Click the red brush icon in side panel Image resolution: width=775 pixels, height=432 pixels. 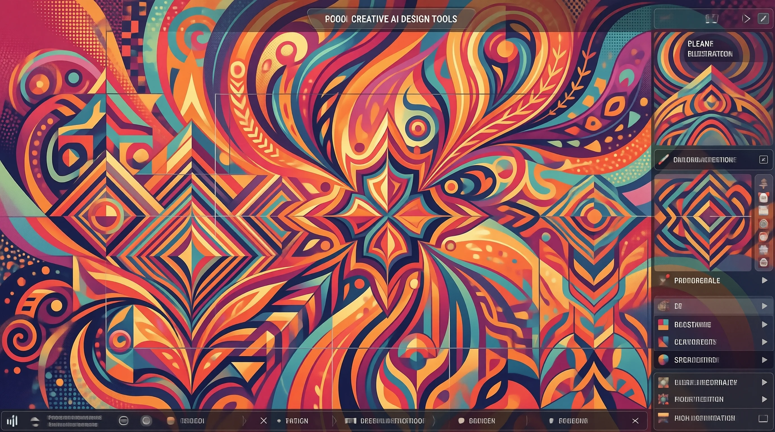(x=663, y=159)
